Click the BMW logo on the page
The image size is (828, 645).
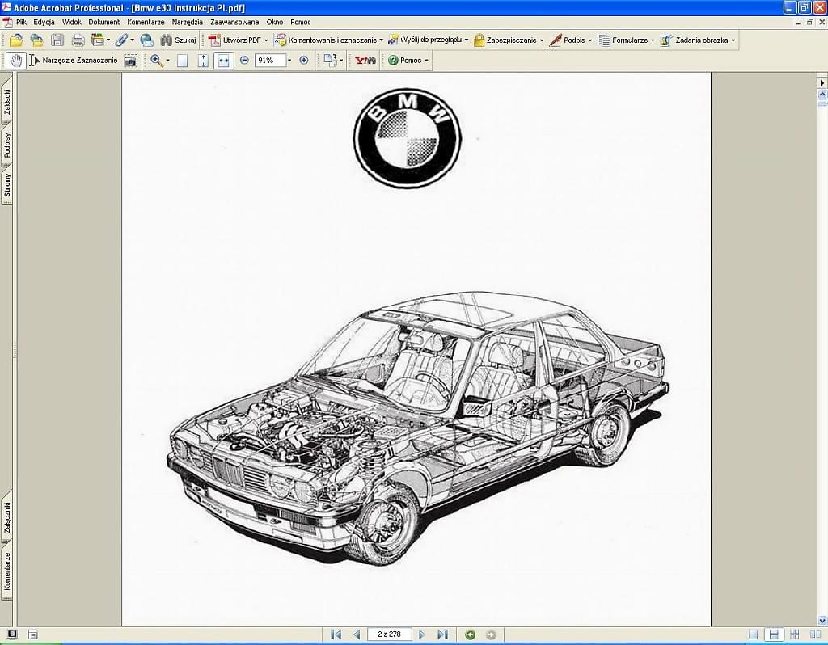tap(408, 137)
